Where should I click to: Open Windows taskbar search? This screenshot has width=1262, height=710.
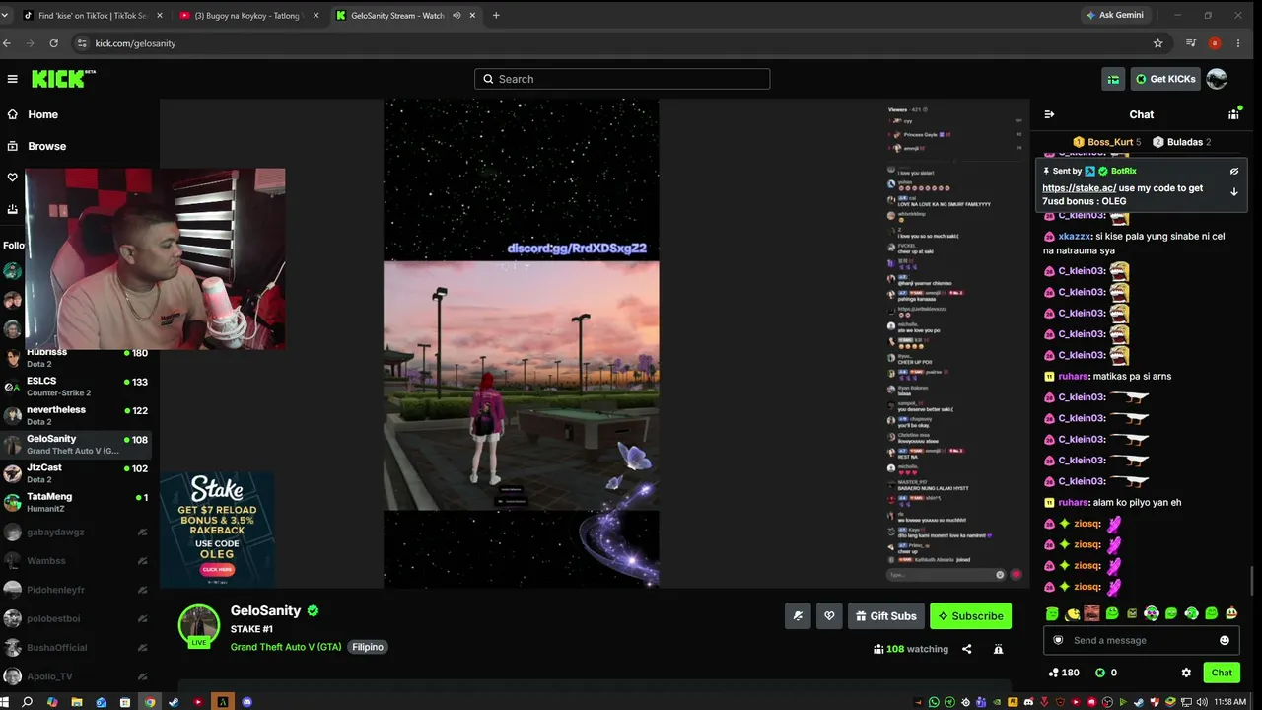click(x=28, y=702)
